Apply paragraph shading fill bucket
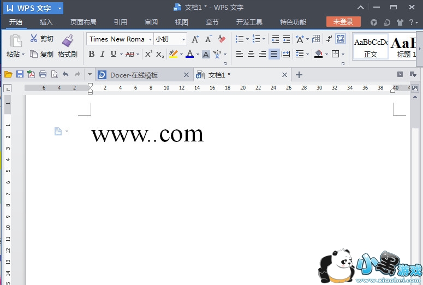This screenshot has height=285, width=423. pyautogui.click(x=319, y=54)
